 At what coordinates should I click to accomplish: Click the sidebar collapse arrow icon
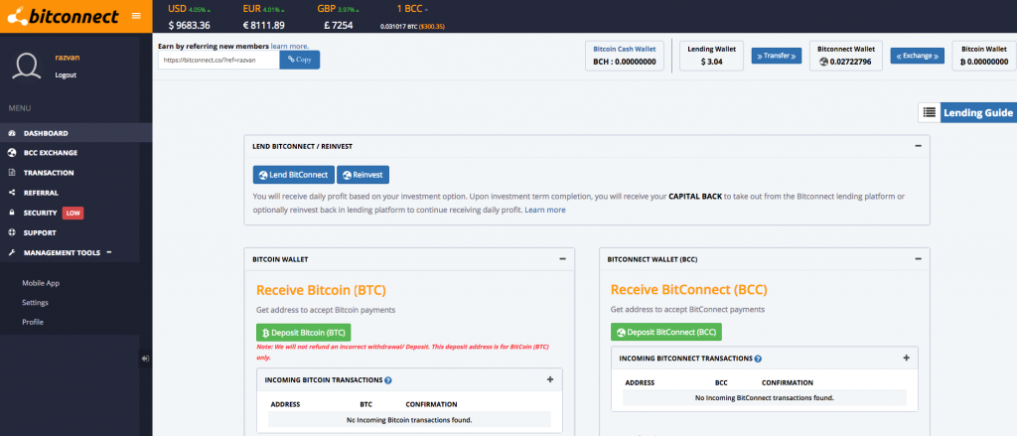[145, 359]
